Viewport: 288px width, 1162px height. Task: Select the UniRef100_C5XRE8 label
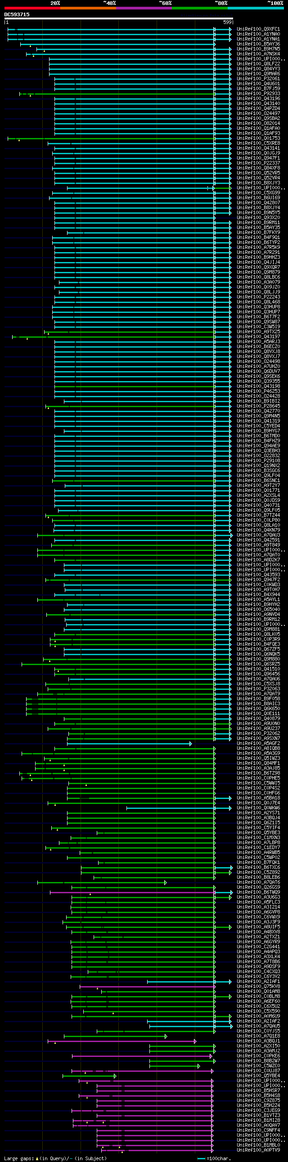coord(258,143)
